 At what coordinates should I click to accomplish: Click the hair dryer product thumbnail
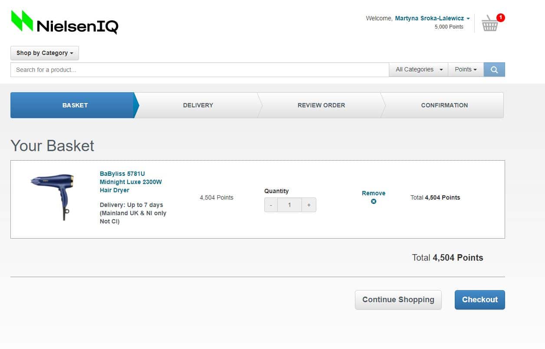[53, 197]
